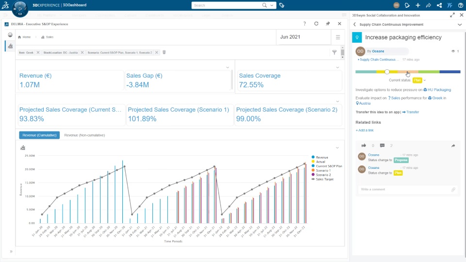Click the share arrow icon in top bar

(429, 5)
